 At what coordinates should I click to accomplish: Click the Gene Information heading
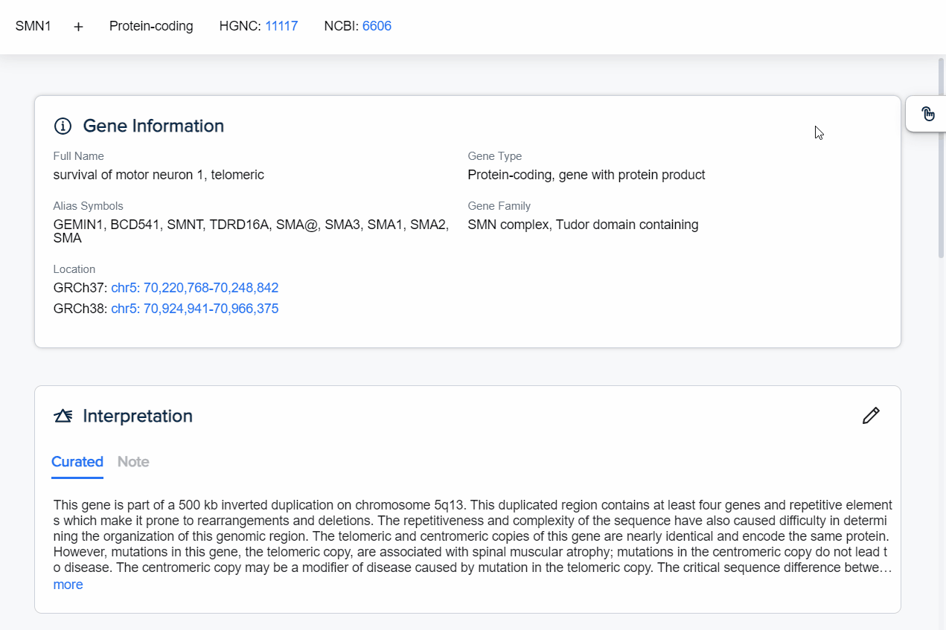coord(153,126)
